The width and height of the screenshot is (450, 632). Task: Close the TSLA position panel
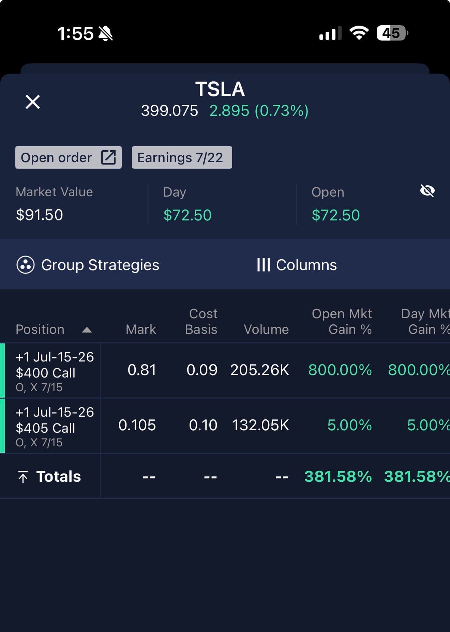coord(33,102)
